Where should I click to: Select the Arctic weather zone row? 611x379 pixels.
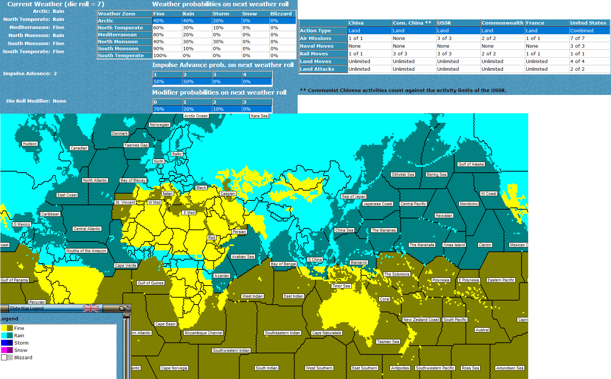tap(196, 21)
